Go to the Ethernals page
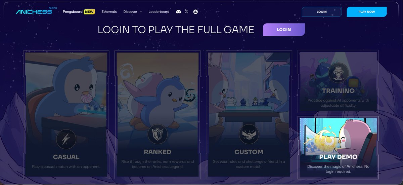 pos(109,12)
